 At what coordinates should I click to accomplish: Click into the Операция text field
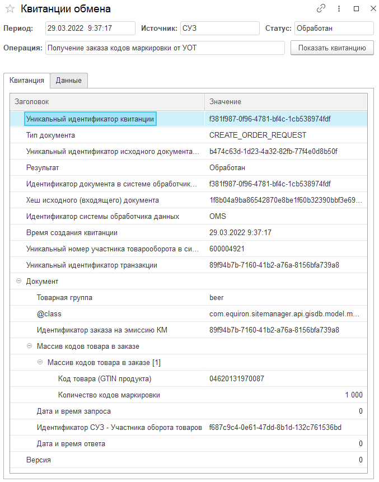pos(165,48)
